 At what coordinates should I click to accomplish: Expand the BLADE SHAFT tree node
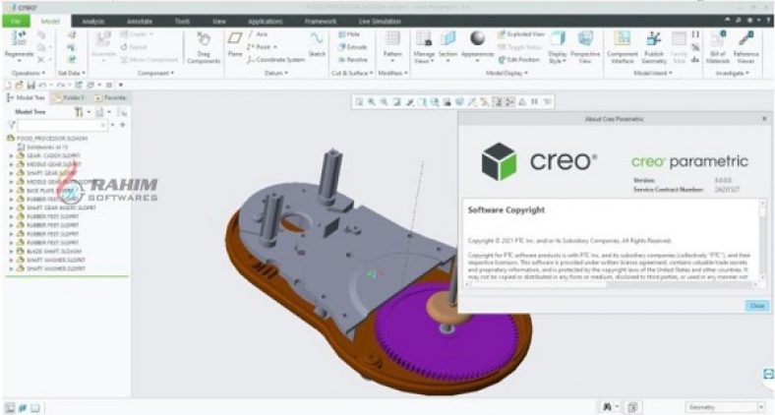(12, 251)
